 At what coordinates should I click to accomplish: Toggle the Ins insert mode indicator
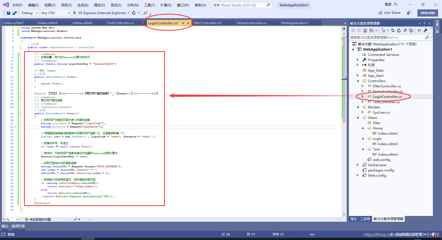click(x=312, y=234)
